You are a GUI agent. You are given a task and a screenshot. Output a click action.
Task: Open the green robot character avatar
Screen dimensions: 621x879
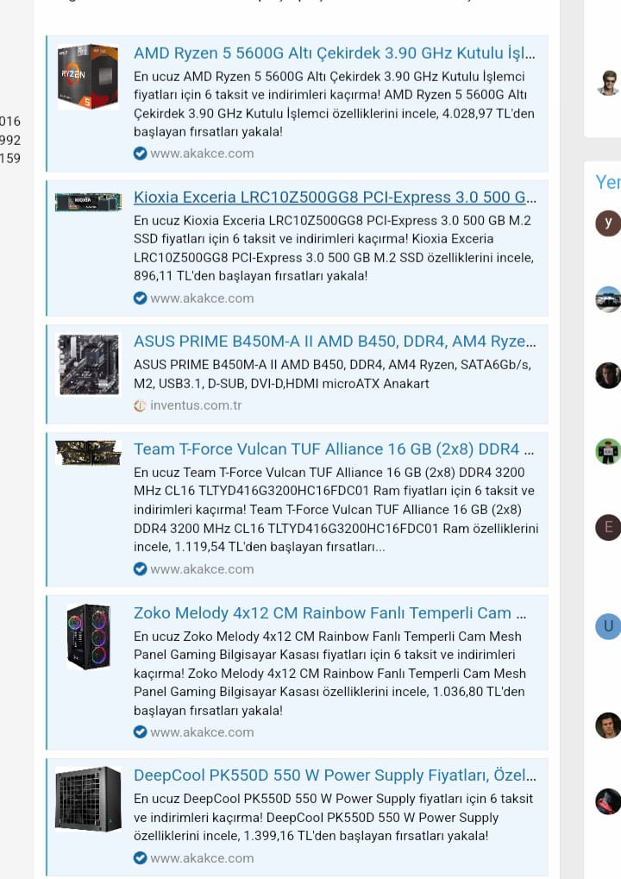pyautogui.click(x=608, y=452)
